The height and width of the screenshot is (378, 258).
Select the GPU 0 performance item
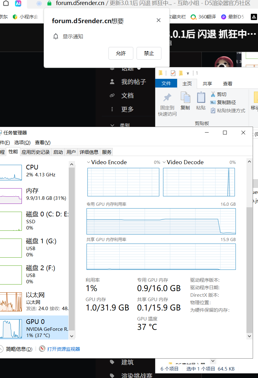click(34, 328)
